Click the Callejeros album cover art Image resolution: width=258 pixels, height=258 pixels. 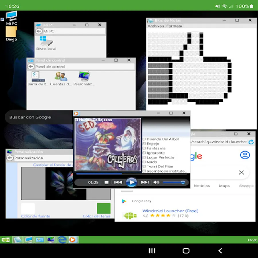[108, 145]
